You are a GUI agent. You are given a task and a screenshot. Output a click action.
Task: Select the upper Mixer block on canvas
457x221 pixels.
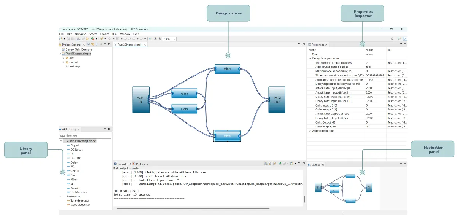click(228, 69)
